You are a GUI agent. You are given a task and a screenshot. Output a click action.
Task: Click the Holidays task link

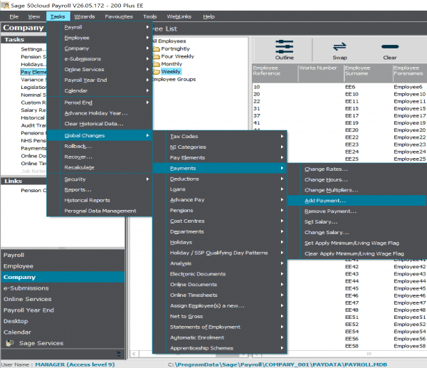(x=33, y=64)
